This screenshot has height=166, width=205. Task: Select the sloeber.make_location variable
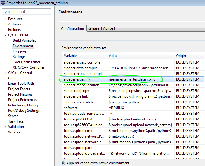82,85
